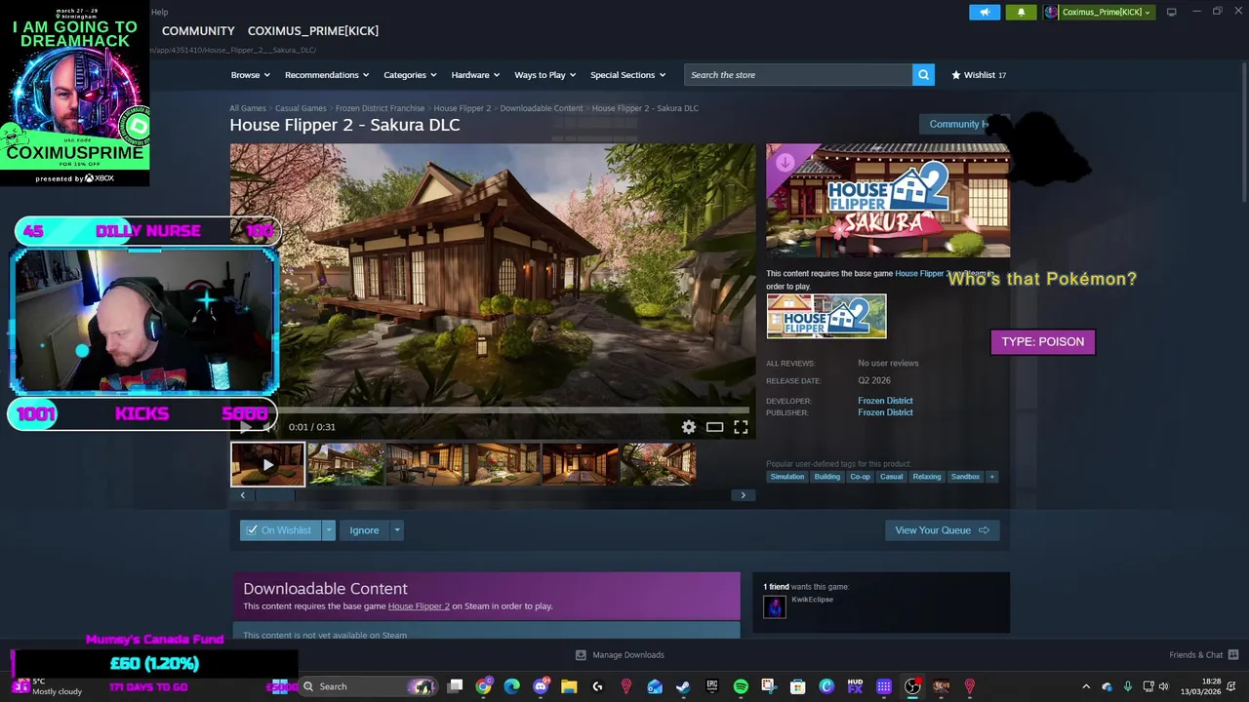Click the blue search magnifier button
This screenshot has width=1249, height=702.
[923, 75]
